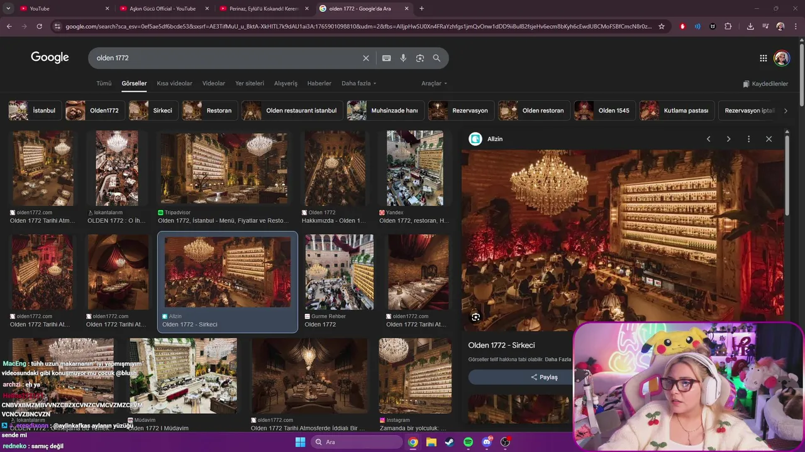This screenshot has height=452, width=805.
Task: Open Spotify from the taskbar
Action: (x=468, y=442)
